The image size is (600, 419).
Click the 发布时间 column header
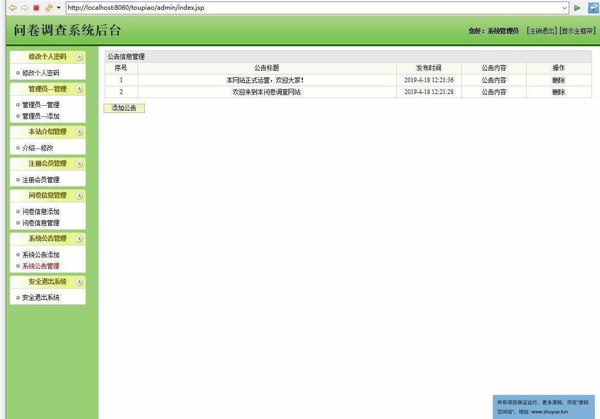pos(429,68)
